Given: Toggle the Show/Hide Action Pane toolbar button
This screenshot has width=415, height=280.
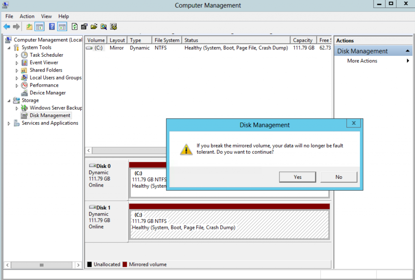Looking at the screenshot, I should 62,27.
